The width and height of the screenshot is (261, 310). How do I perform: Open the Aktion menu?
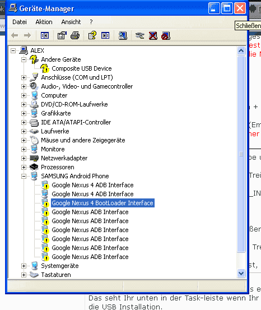pyautogui.click(x=44, y=22)
